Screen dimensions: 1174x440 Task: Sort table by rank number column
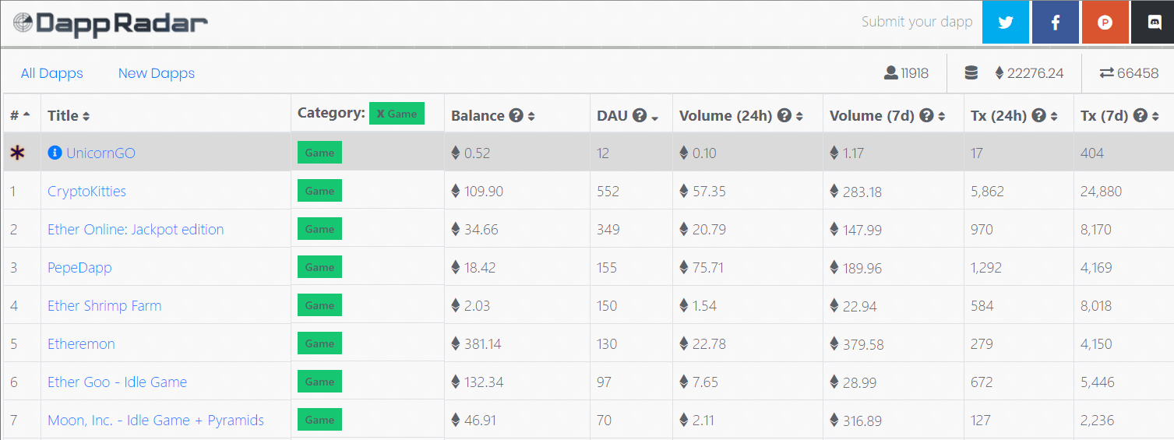click(x=20, y=115)
